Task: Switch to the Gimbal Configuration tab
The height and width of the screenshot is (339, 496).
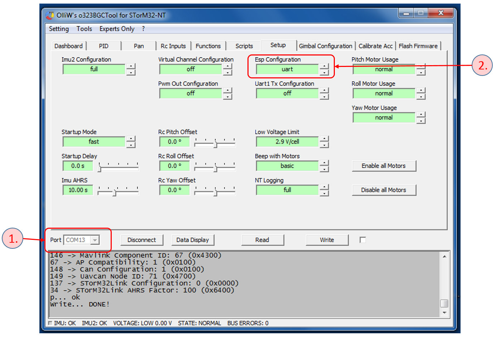Action: click(x=325, y=46)
